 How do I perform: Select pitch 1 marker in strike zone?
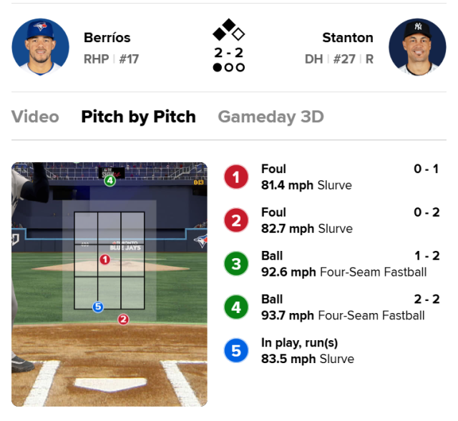coord(105,259)
